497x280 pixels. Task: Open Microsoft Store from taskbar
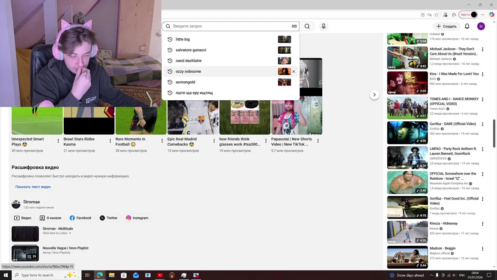[123, 275]
